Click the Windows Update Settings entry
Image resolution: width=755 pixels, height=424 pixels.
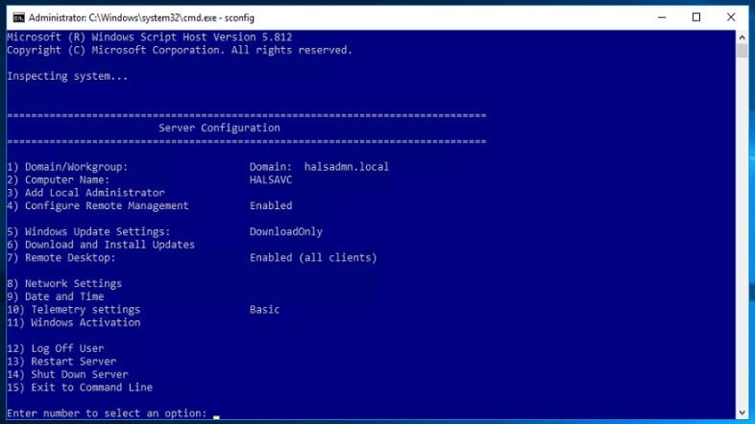(x=88, y=231)
